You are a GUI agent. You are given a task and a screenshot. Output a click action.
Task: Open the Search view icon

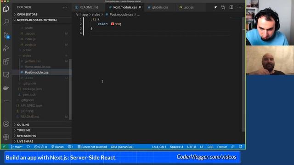coord(6,22)
